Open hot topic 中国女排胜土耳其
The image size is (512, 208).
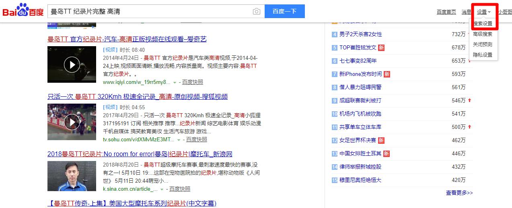tap(361, 153)
